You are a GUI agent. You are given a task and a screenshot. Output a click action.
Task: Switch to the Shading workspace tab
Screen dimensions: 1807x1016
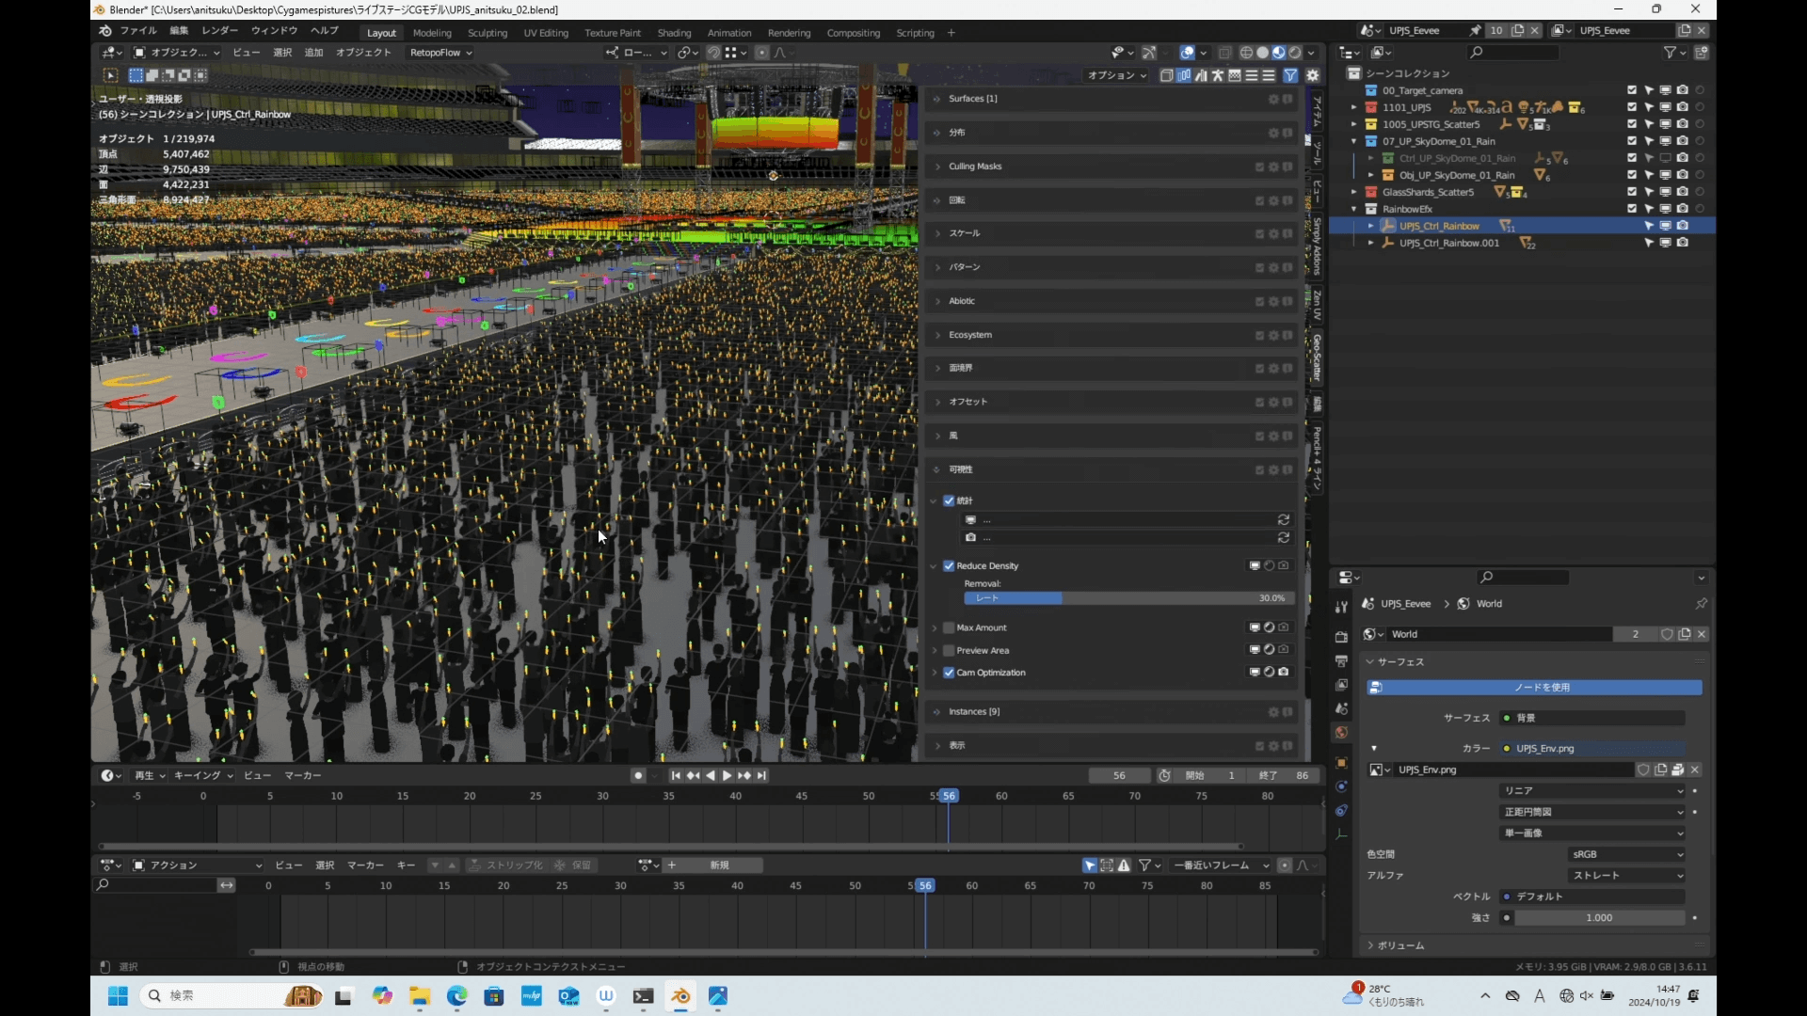click(x=674, y=33)
